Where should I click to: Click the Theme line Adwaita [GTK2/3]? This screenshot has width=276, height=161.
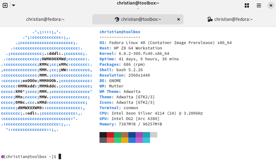click(127, 97)
